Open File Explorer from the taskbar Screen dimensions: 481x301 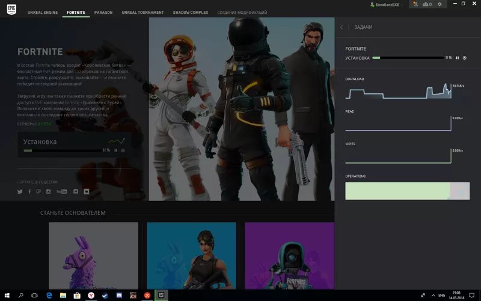pos(63,295)
